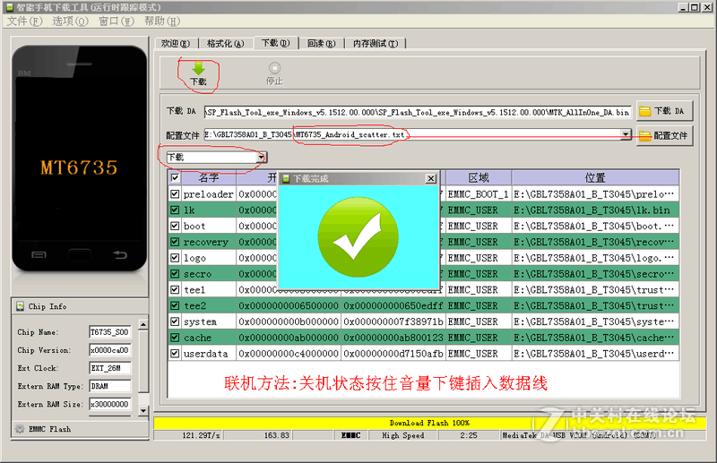717x463 pixels.
Task: Click the scatter config file folder button
Action: pos(664,136)
